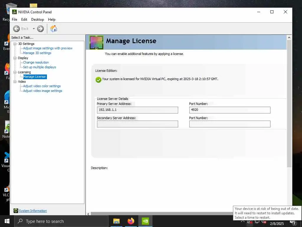Click the NVIDIA Control Panel title icon
Image resolution: width=302 pixels, height=227 pixels.
14,12
